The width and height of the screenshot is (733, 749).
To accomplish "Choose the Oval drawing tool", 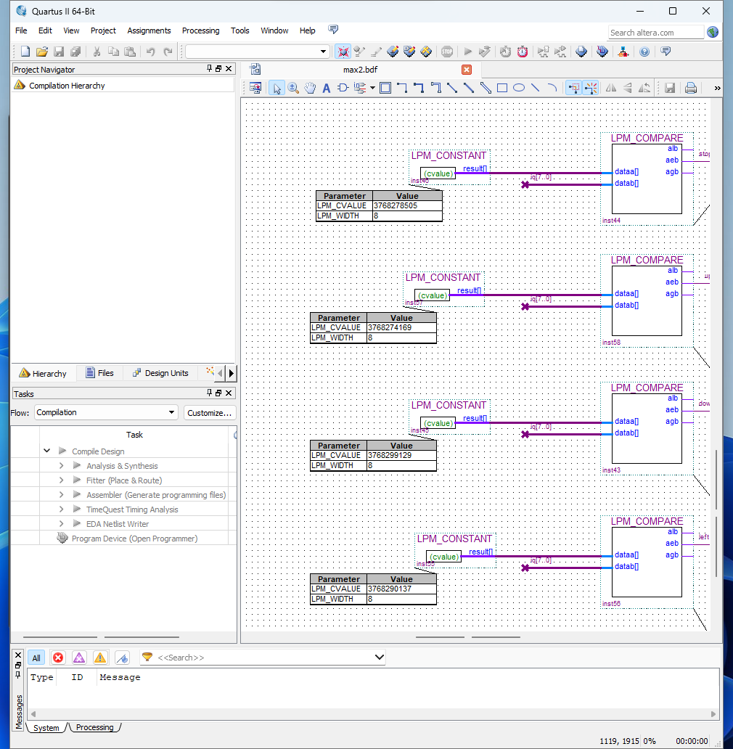I will (519, 88).
